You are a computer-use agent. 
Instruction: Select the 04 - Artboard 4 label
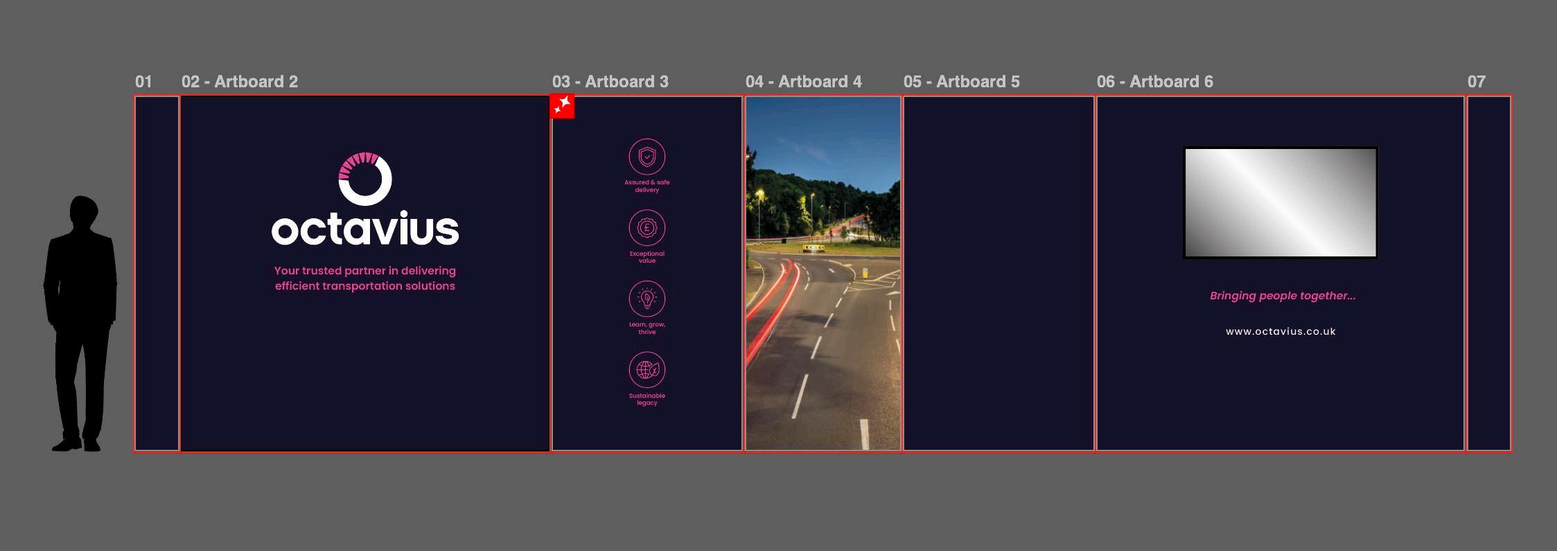tap(804, 82)
